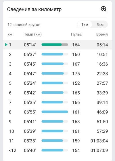
Task: Click the Пульс column header
Action: pos(76,34)
